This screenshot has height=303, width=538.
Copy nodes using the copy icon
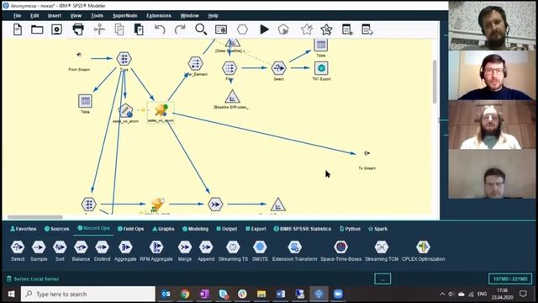point(119,29)
